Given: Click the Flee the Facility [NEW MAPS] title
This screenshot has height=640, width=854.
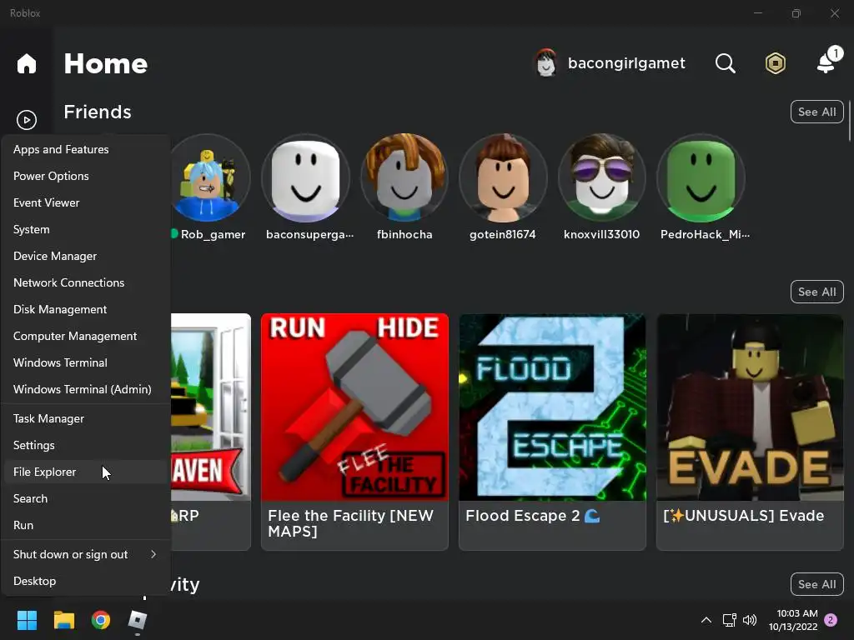Looking at the screenshot, I should coord(351,523).
